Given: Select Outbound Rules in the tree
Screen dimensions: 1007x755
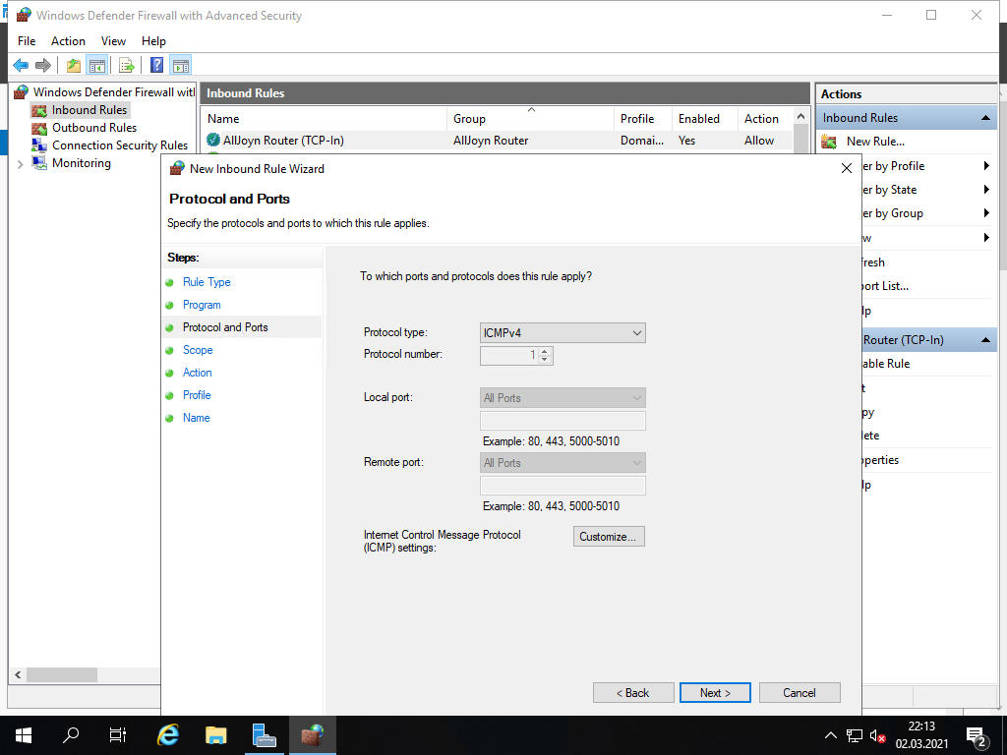Looking at the screenshot, I should click(93, 128).
